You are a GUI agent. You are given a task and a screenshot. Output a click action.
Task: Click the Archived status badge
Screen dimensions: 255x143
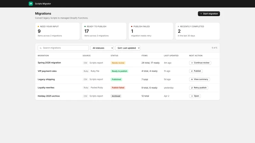(x=116, y=96)
